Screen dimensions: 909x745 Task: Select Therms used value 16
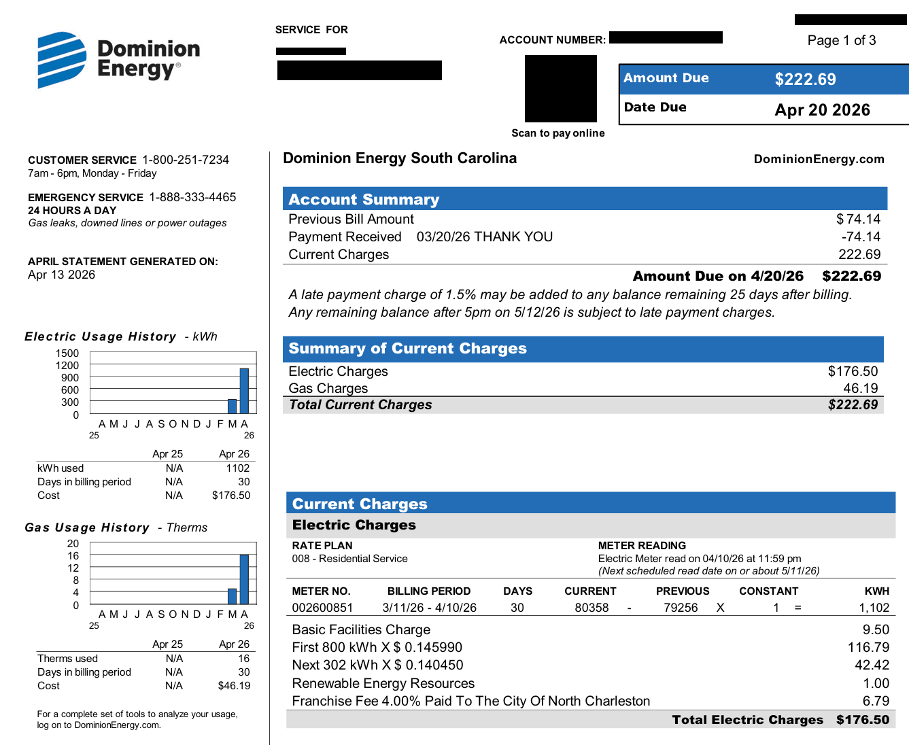(x=244, y=658)
